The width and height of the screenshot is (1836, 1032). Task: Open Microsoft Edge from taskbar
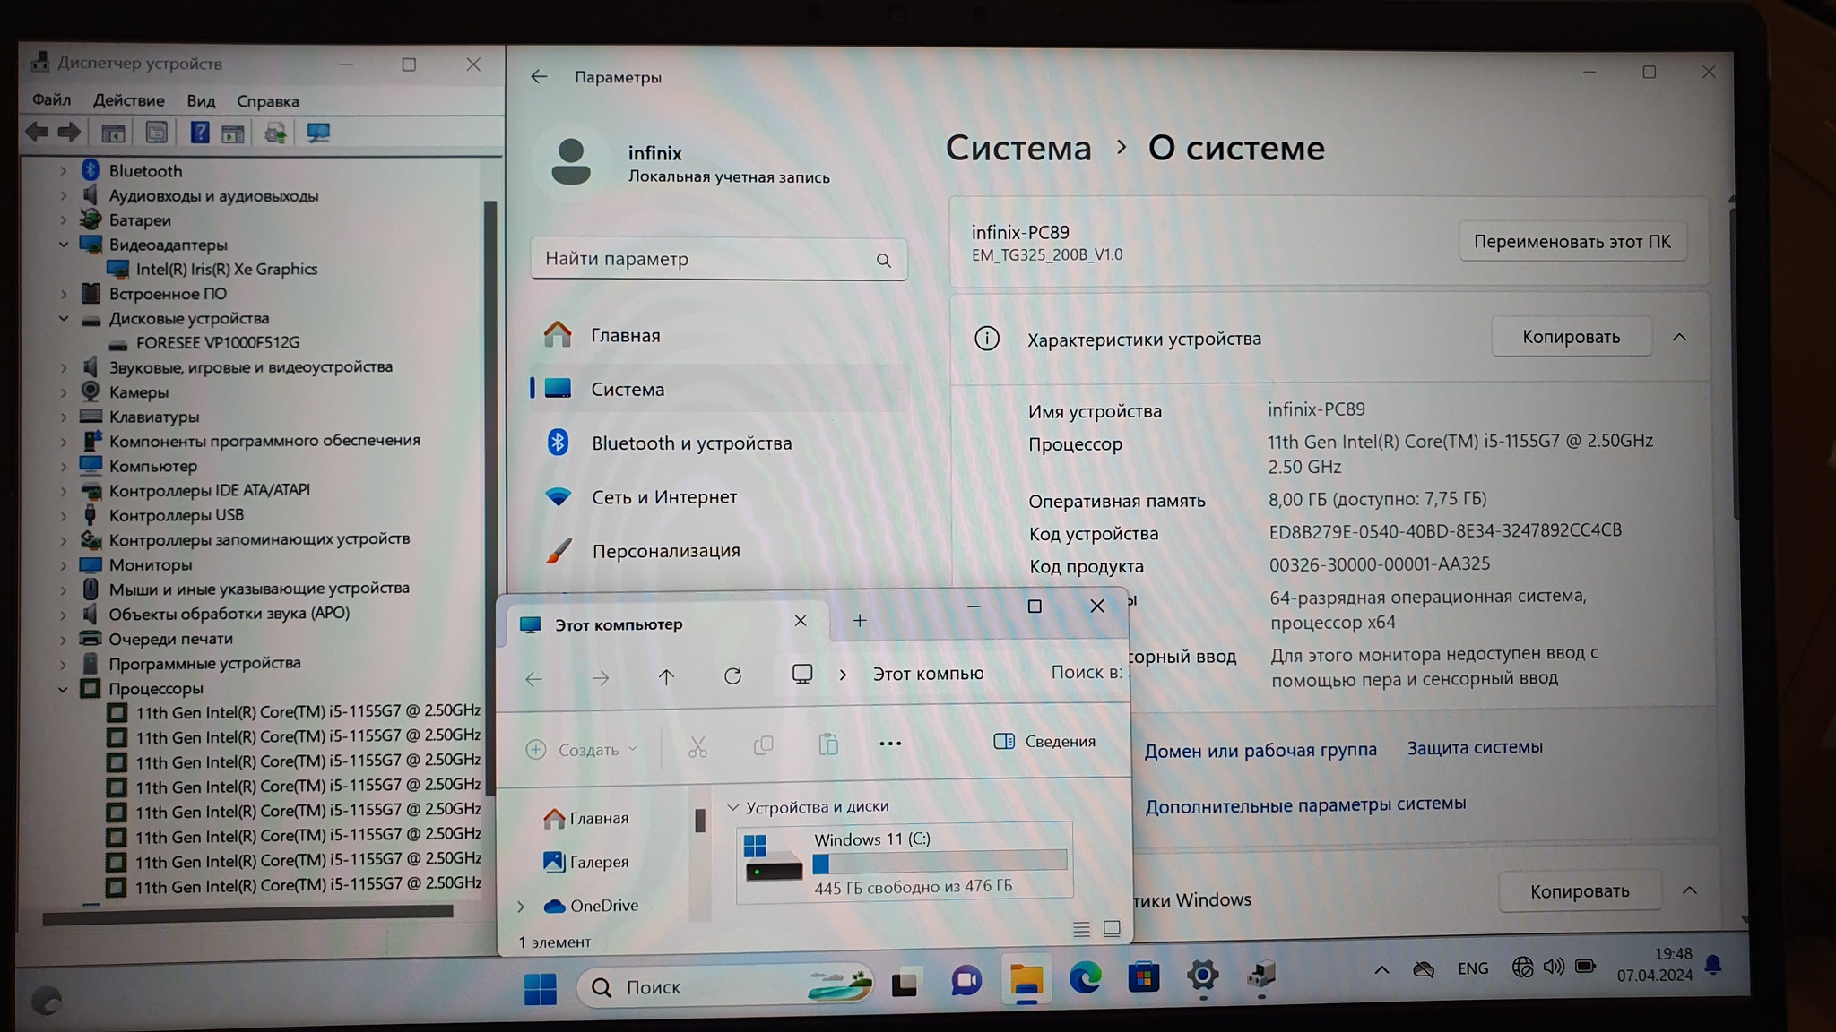click(1085, 979)
